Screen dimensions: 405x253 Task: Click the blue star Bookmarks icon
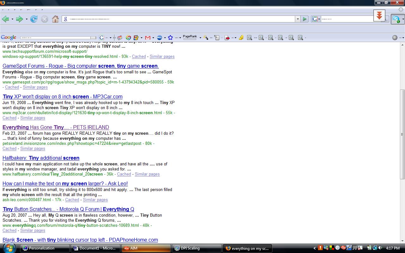click(170, 38)
